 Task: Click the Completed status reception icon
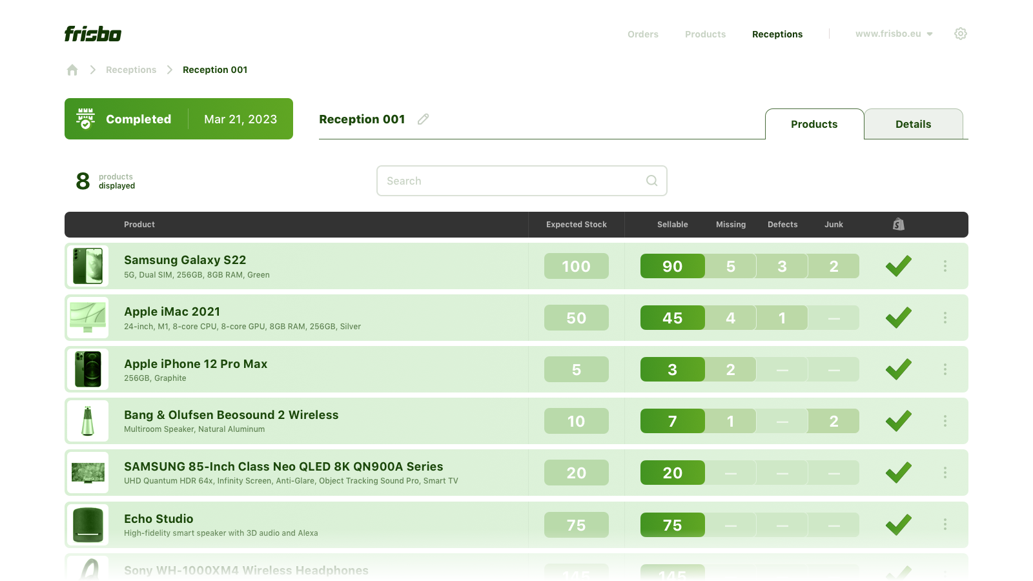[85, 119]
